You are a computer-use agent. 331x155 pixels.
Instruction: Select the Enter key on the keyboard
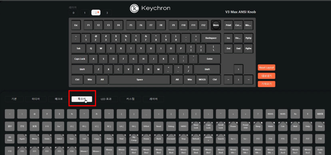tap(210, 59)
